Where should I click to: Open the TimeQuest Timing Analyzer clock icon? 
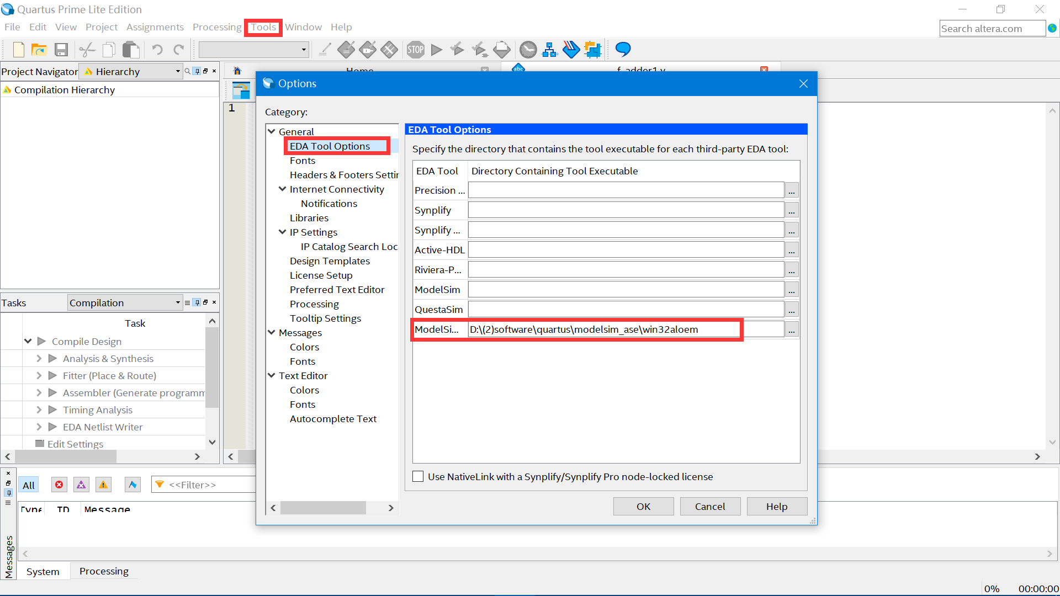528,49
